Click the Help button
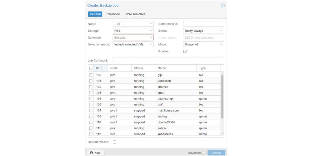This screenshot has height=156, width=312. pyautogui.click(x=95, y=153)
